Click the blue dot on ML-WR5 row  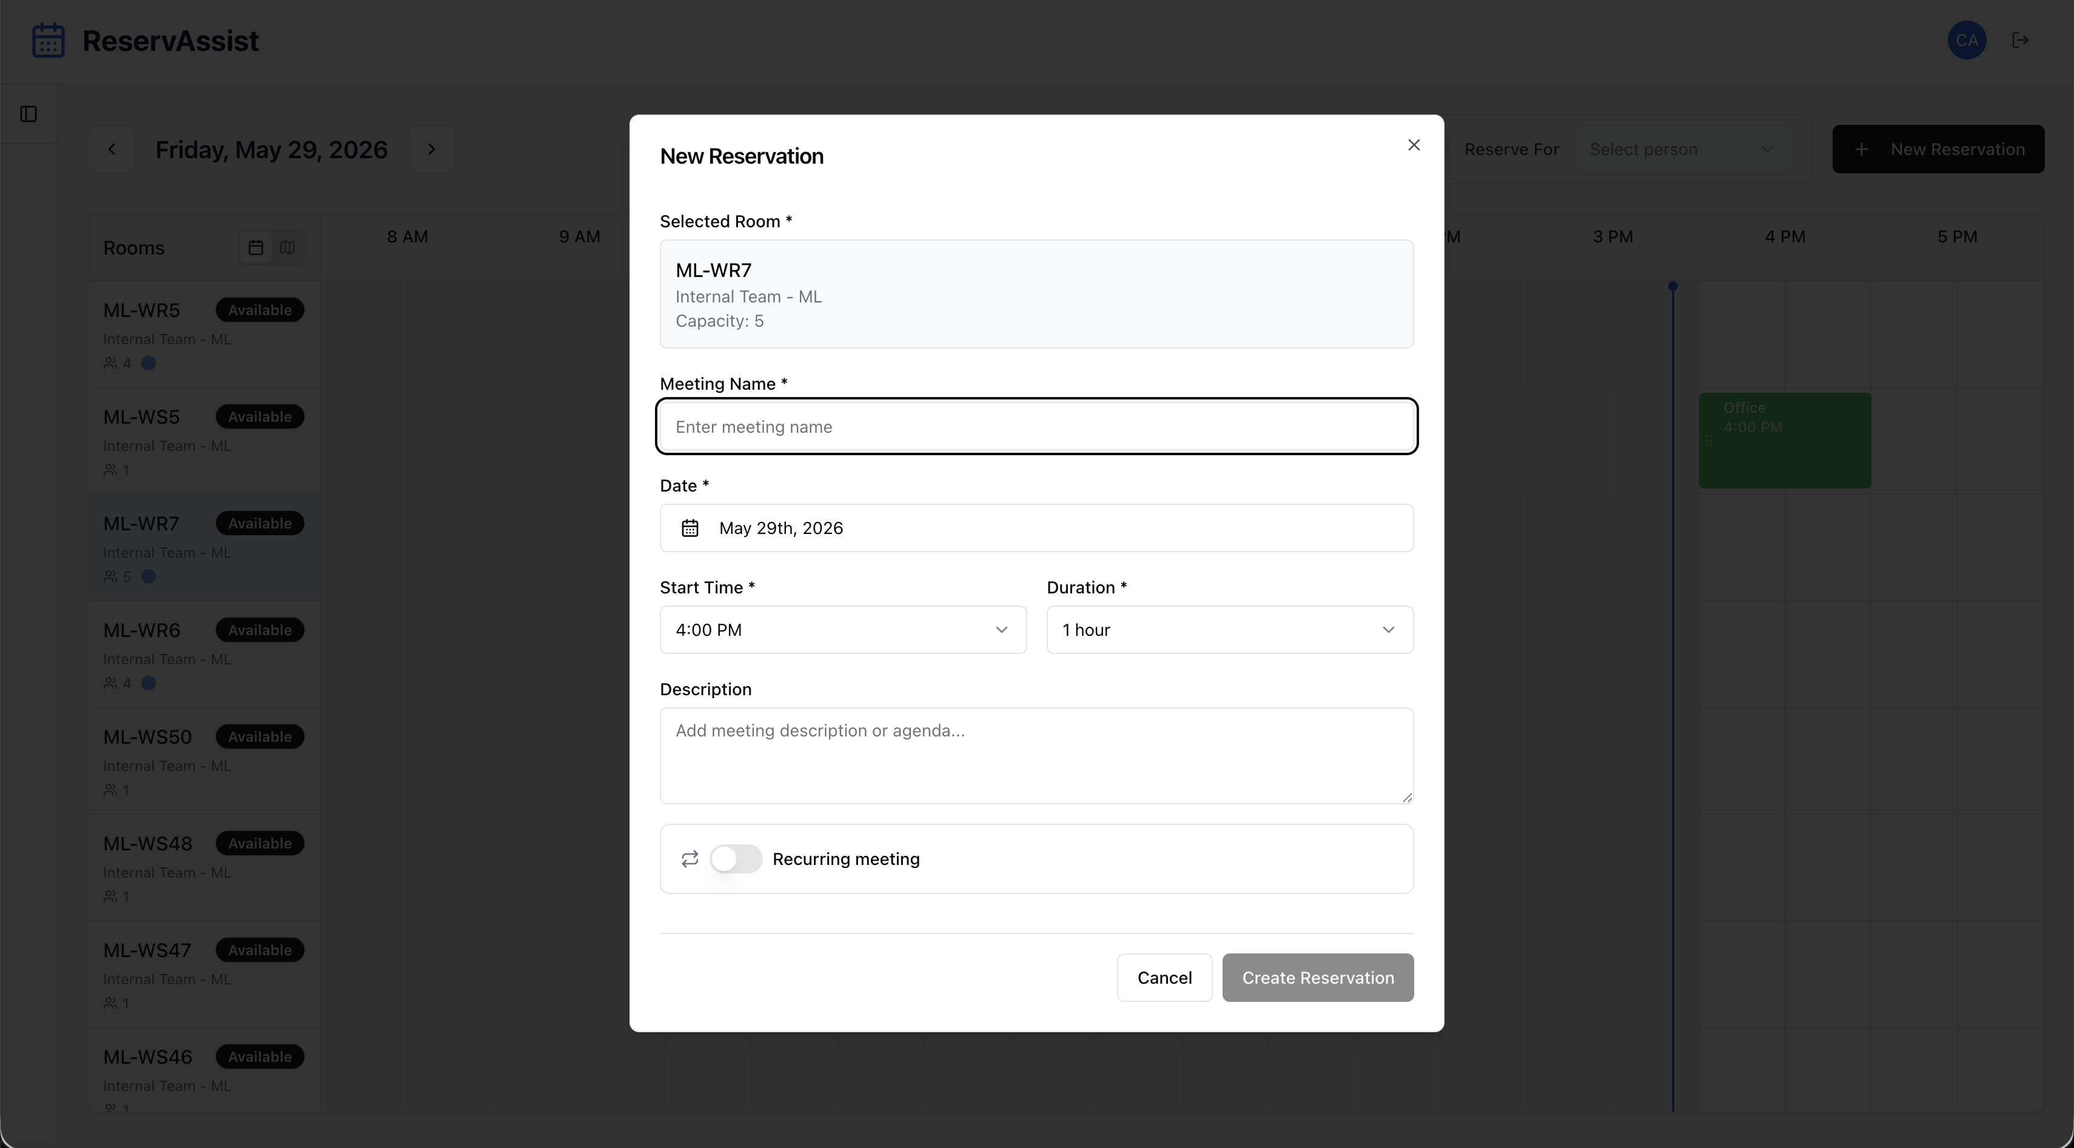tap(148, 363)
